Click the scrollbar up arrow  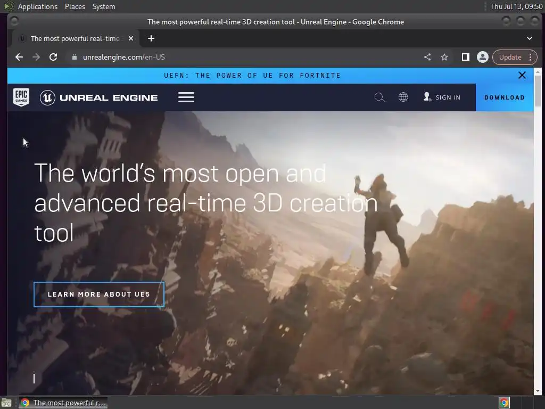[x=538, y=72]
